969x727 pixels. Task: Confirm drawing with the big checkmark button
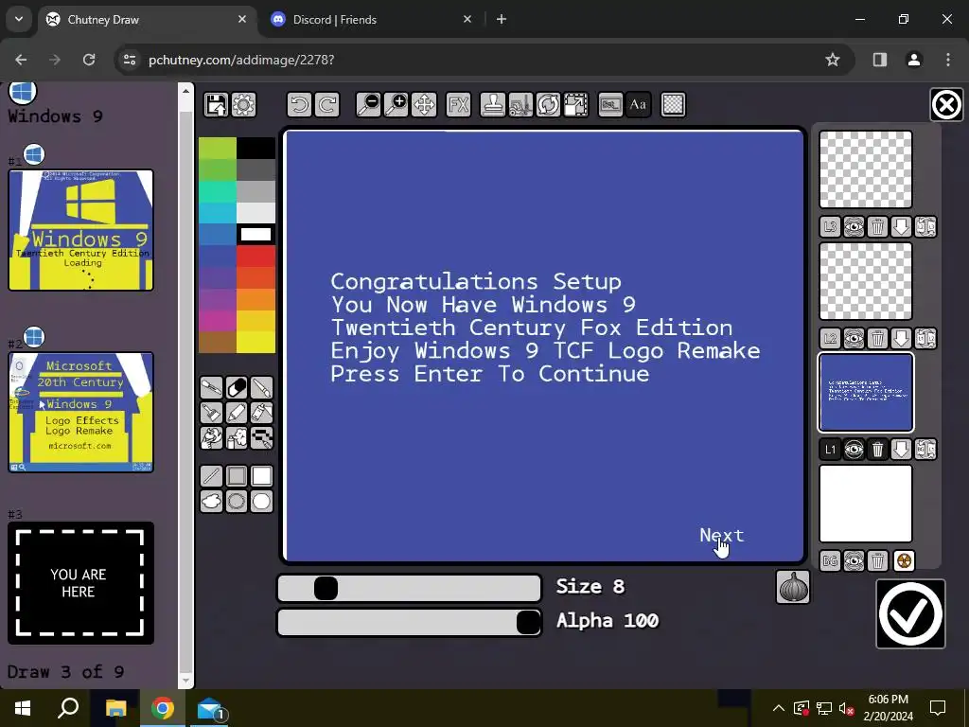coord(911,613)
